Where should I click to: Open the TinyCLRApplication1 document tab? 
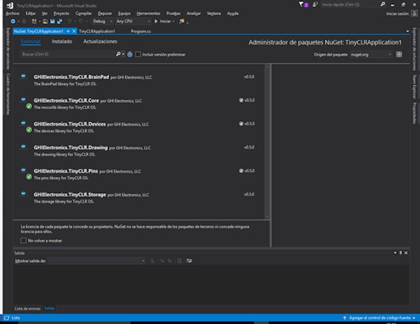pos(97,32)
